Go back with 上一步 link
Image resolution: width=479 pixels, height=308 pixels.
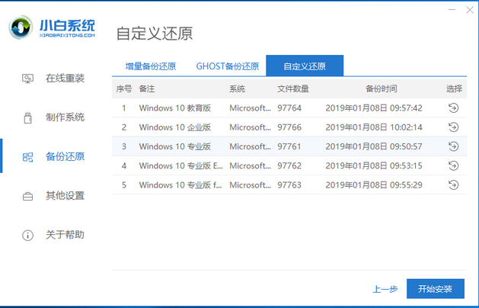coord(385,289)
